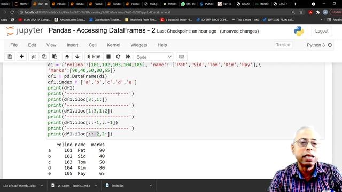This screenshot has height=192, width=342.
Task: Expand yt1s.com mp3 download options
Action: click(x=96, y=186)
